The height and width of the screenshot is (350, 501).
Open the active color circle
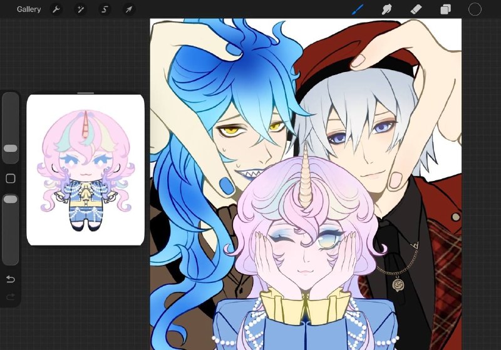coord(475,9)
